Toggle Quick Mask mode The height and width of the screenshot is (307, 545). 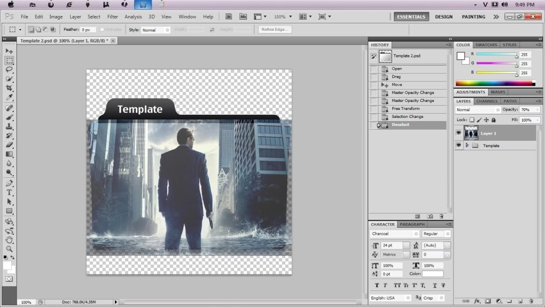[x=9, y=278]
